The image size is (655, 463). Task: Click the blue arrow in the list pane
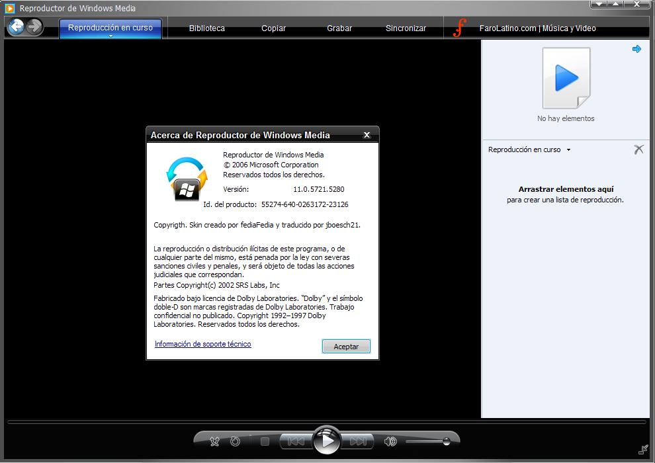pos(636,49)
